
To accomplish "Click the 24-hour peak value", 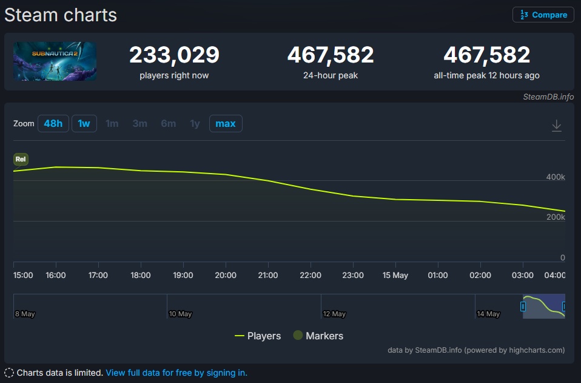I will tap(331, 55).
